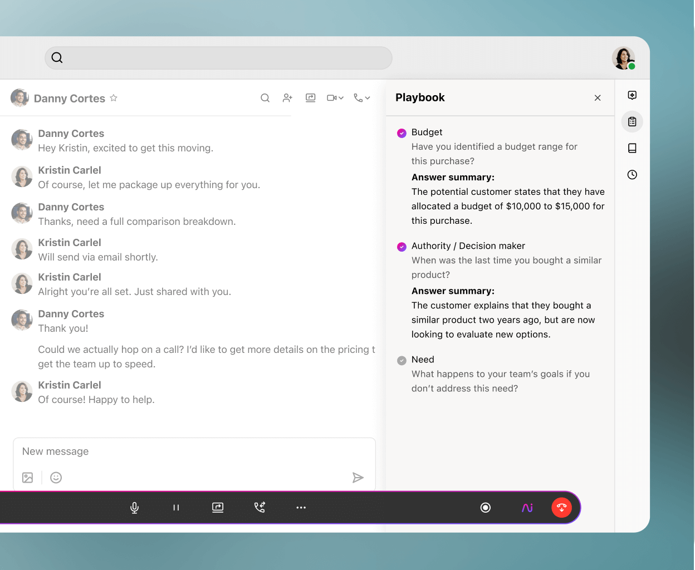The height and width of the screenshot is (570, 695).
Task: Open the emoji picker in the composer
Action: point(56,478)
